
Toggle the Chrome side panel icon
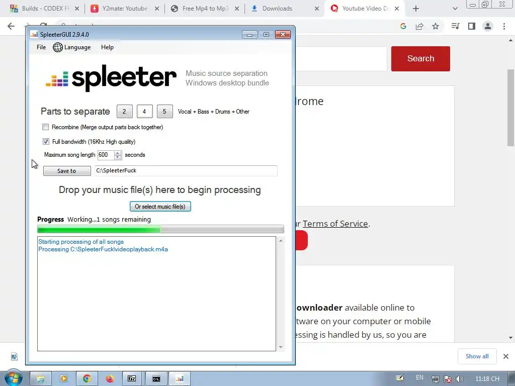pos(472,26)
